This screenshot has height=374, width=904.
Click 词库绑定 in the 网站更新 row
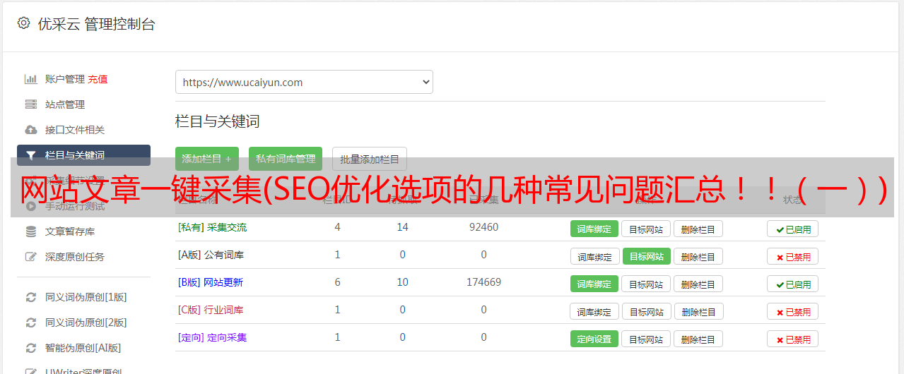coord(594,284)
